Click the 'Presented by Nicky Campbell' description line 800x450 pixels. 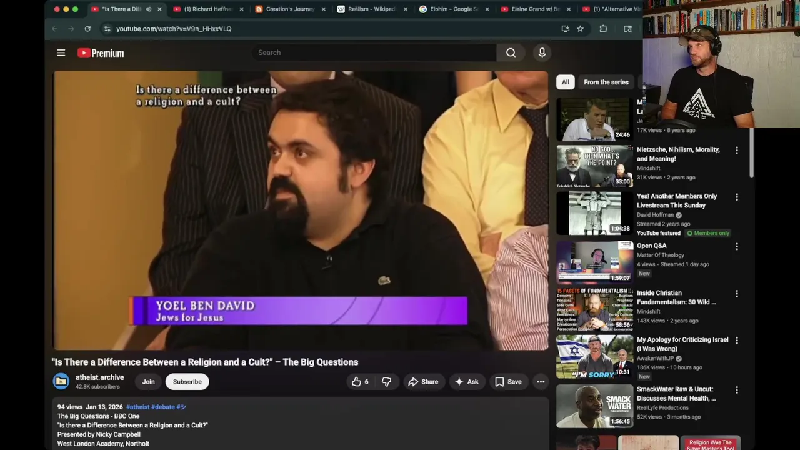(99, 434)
